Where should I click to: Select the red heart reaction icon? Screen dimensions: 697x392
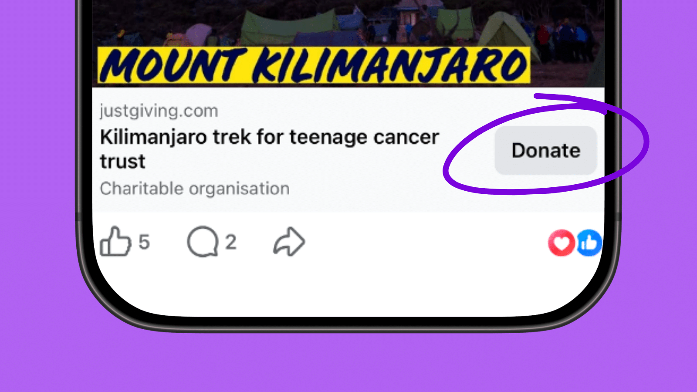tap(562, 243)
